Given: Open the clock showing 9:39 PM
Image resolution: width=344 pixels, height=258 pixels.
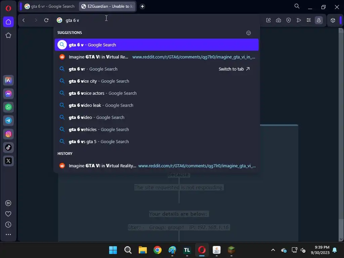Looking at the screenshot, I should (320, 250).
